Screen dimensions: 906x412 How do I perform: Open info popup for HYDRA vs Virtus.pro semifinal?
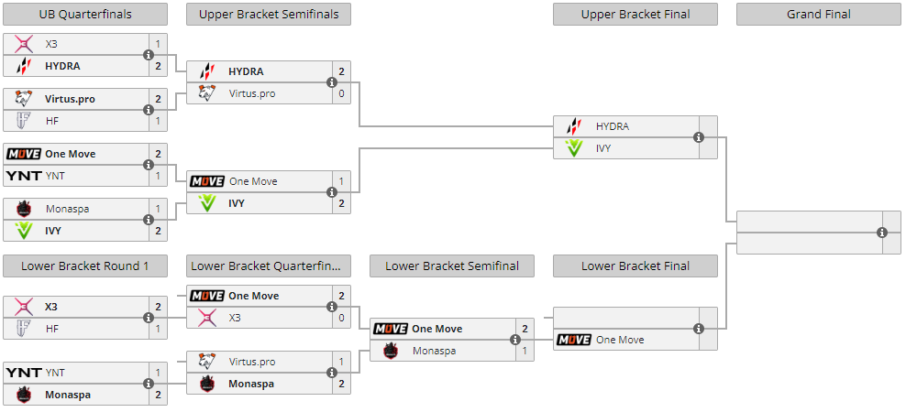332,82
